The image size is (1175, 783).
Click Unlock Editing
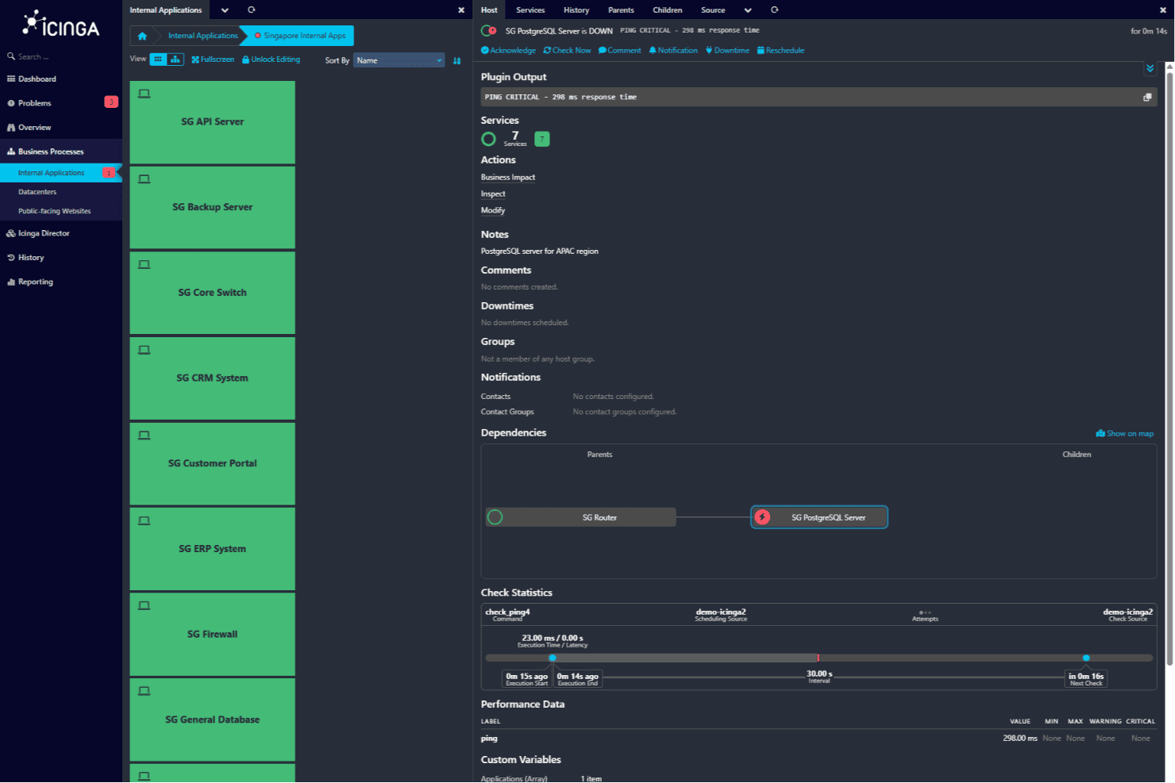272,59
